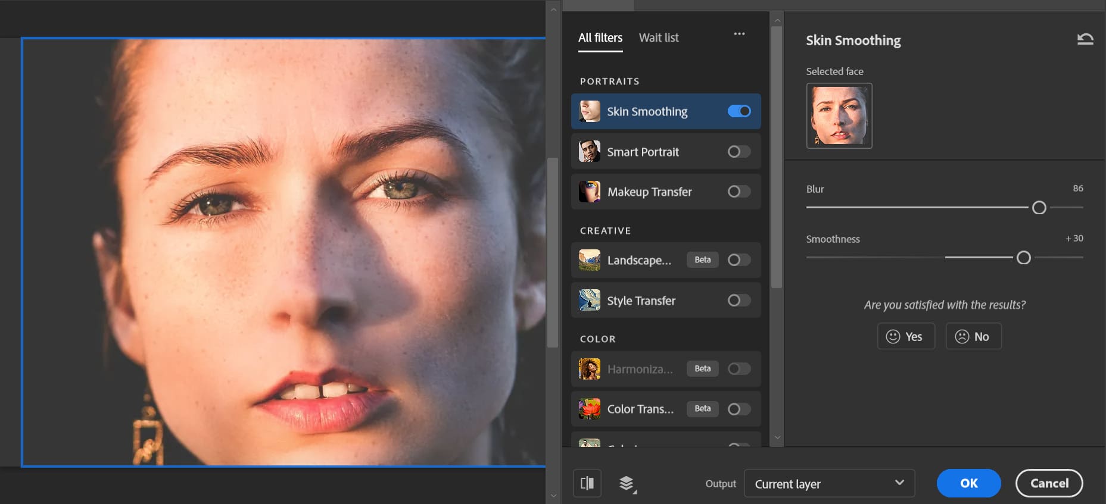
Task: Click the Skin Smoothing panel title
Action: click(x=853, y=40)
